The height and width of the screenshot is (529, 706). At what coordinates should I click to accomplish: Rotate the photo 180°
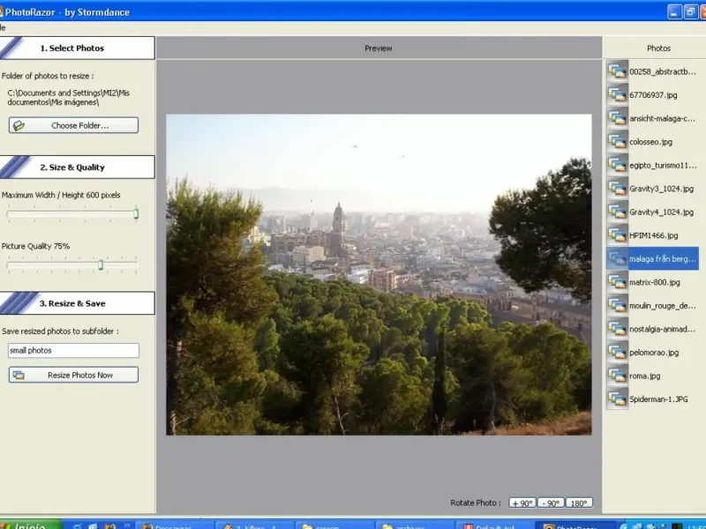click(x=579, y=503)
